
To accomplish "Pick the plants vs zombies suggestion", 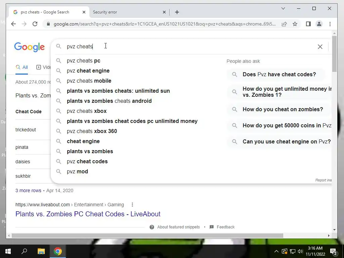I will click(90, 152).
